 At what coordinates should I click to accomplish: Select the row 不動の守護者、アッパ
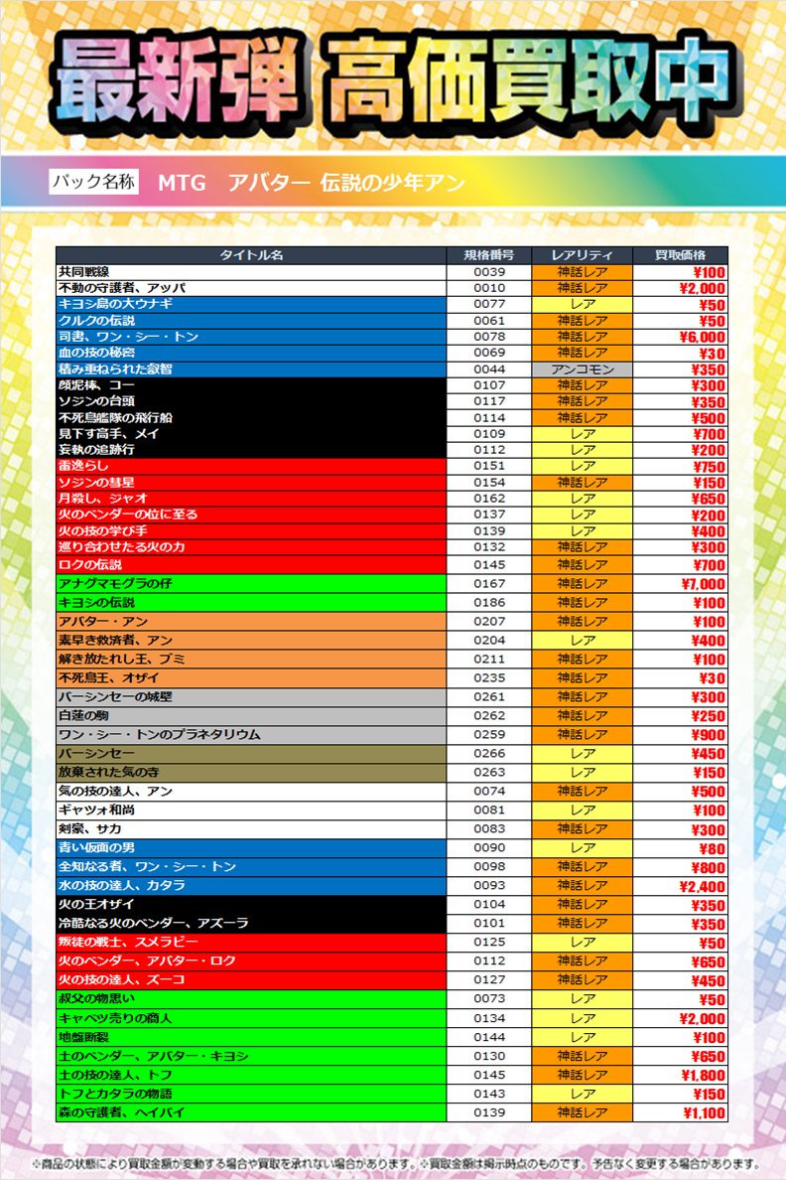392,287
